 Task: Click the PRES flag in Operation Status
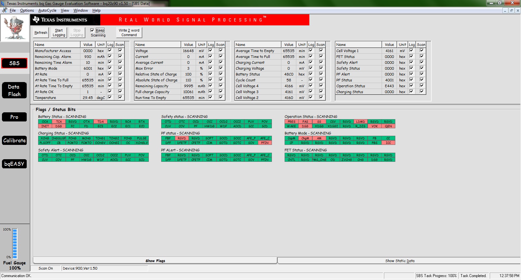[291, 122]
